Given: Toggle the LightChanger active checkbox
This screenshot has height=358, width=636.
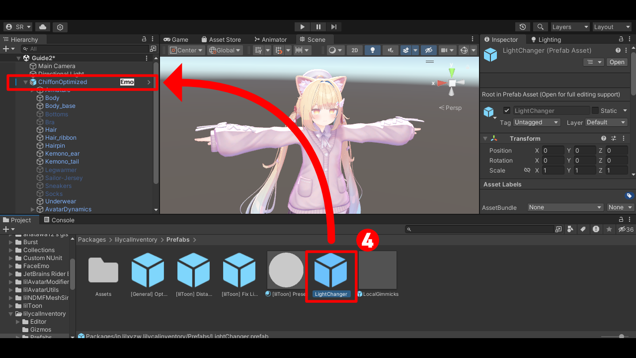Looking at the screenshot, I should point(507,111).
